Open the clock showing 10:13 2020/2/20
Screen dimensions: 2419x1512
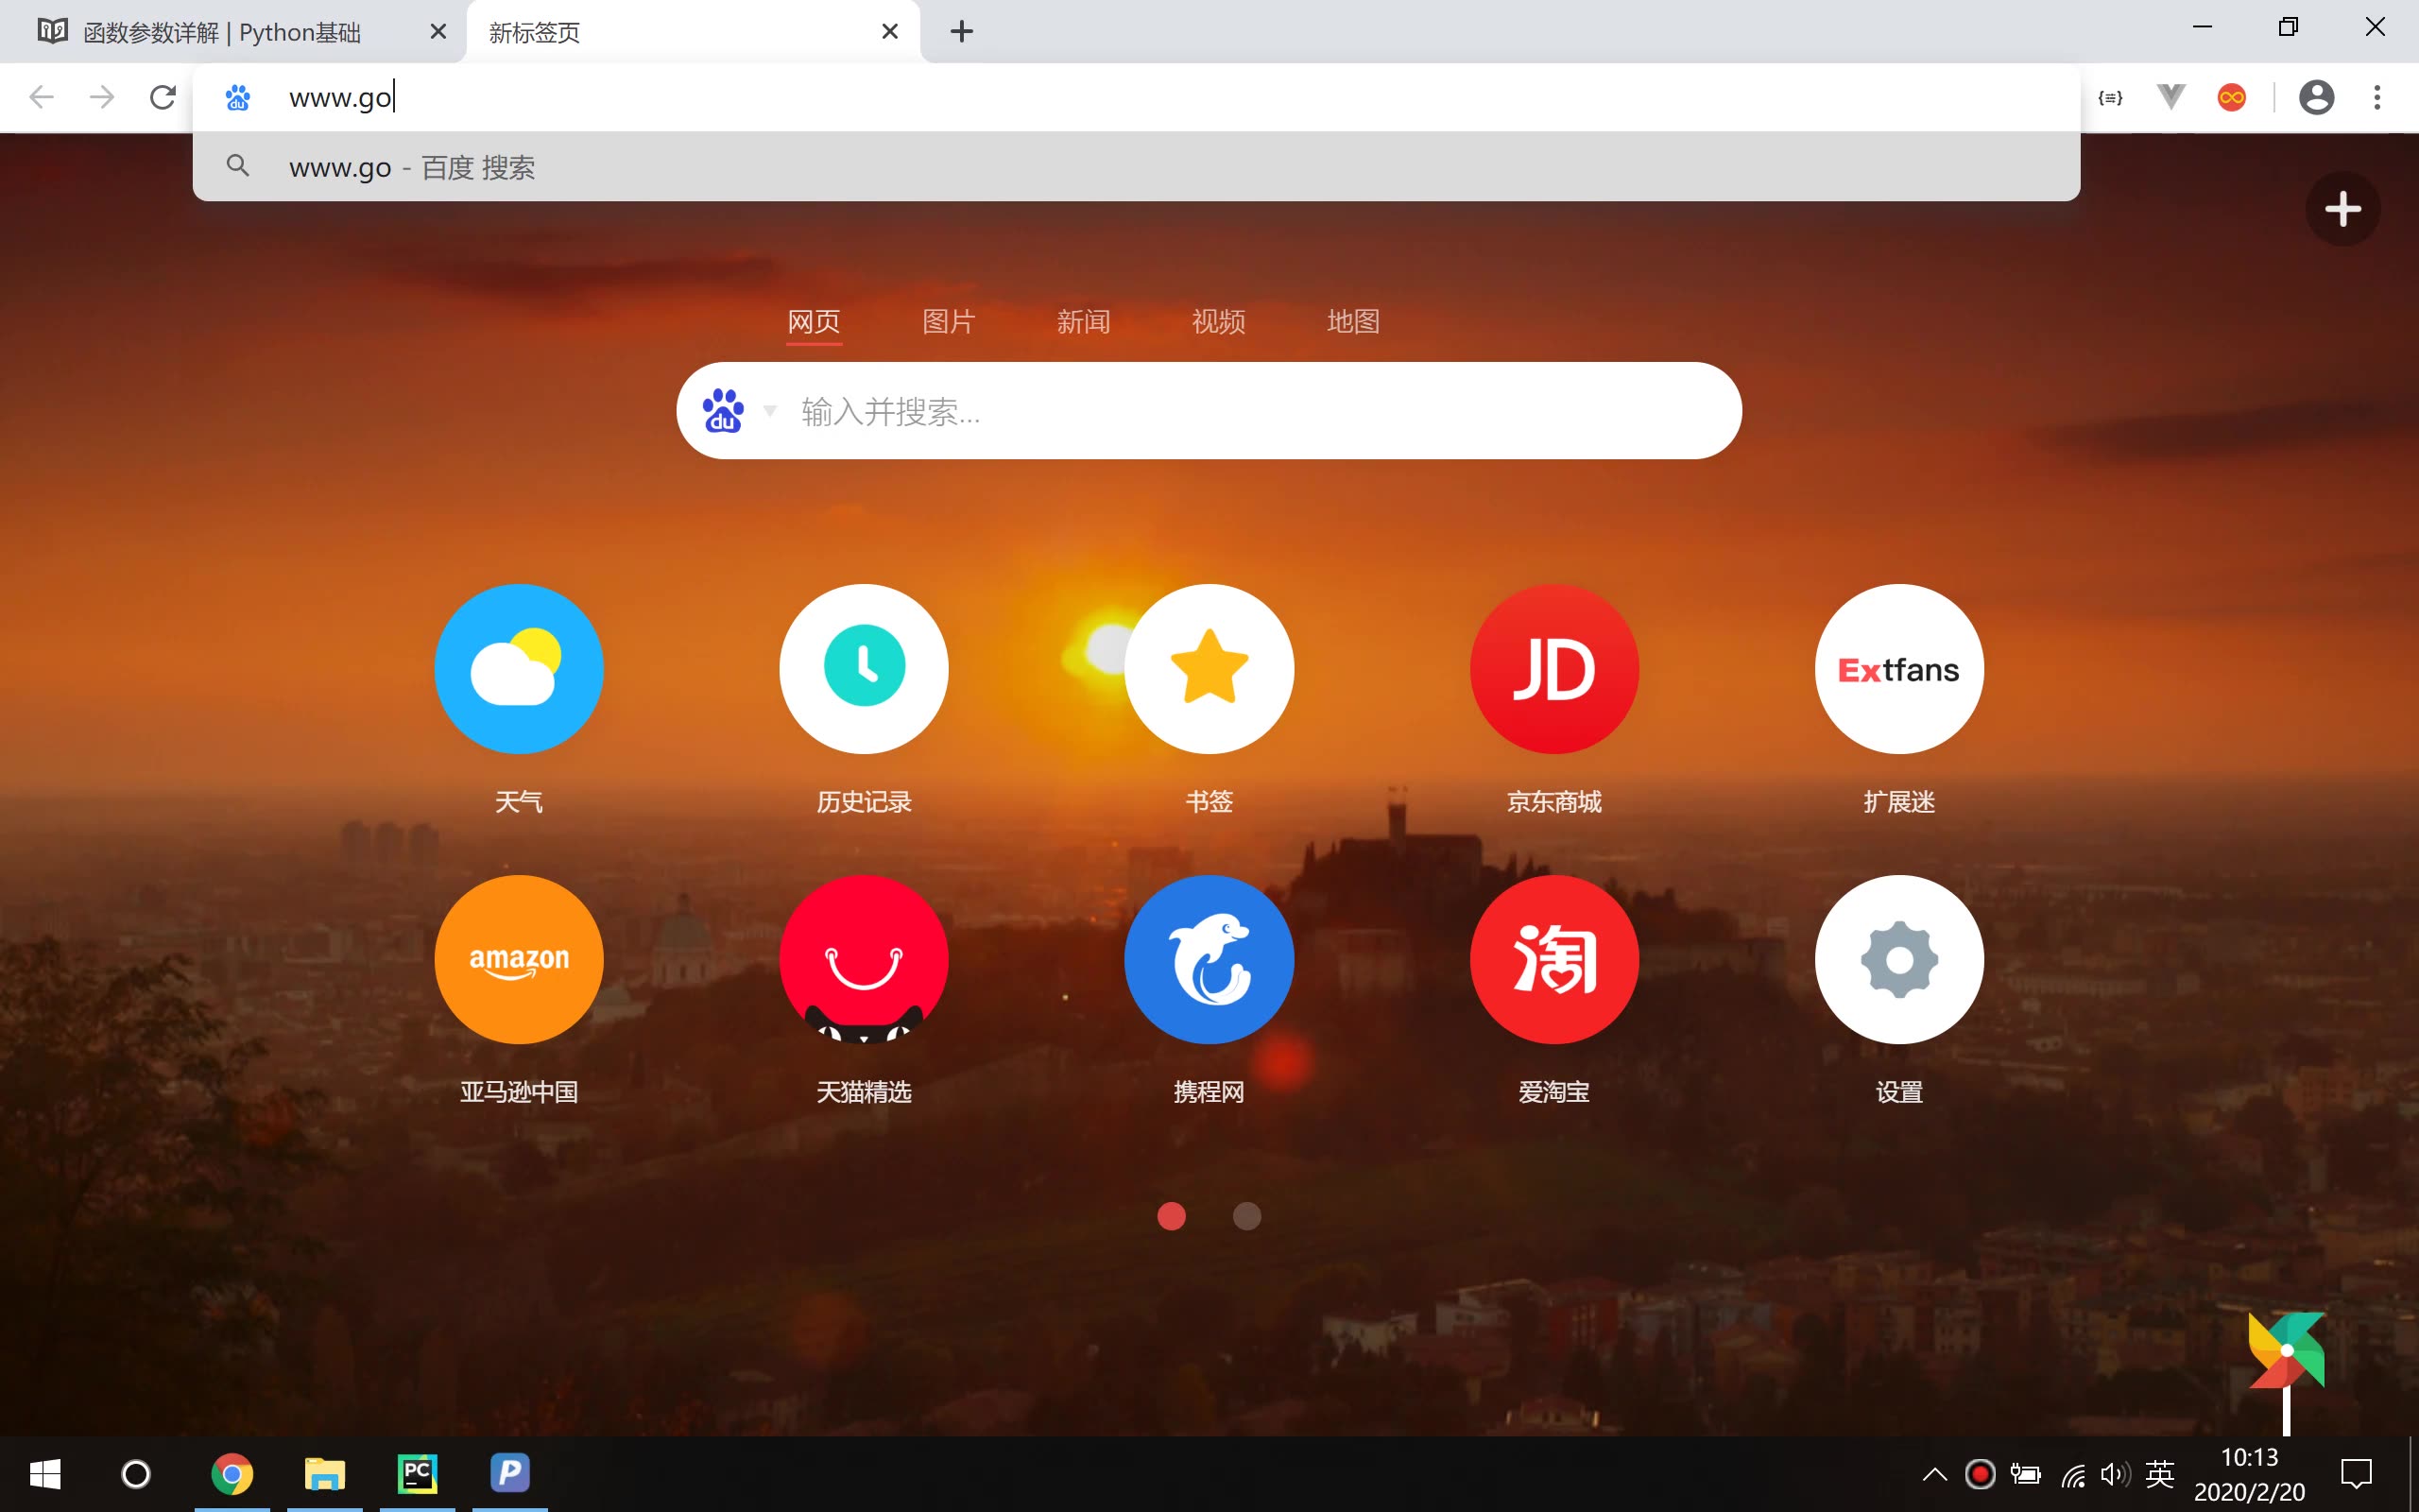(2249, 1474)
